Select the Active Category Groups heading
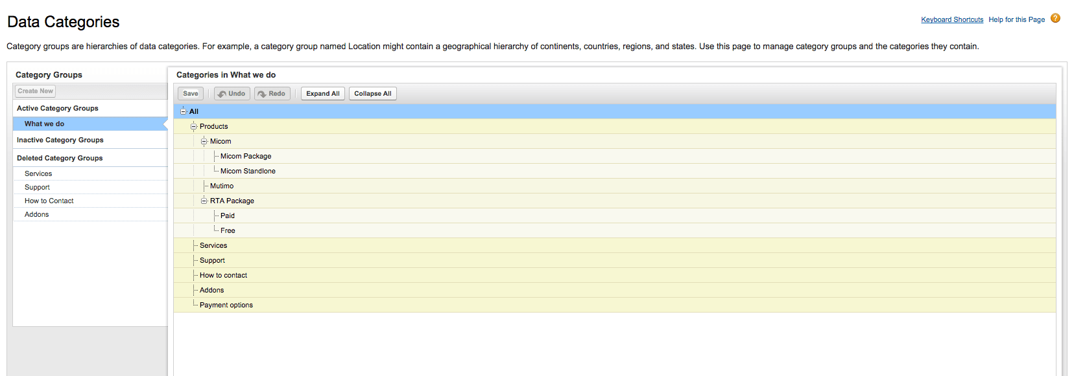The image size is (1074, 376). [x=58, y=108]
